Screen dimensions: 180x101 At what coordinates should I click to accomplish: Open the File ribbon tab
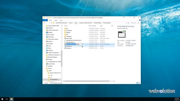click(x=45, y=20)
